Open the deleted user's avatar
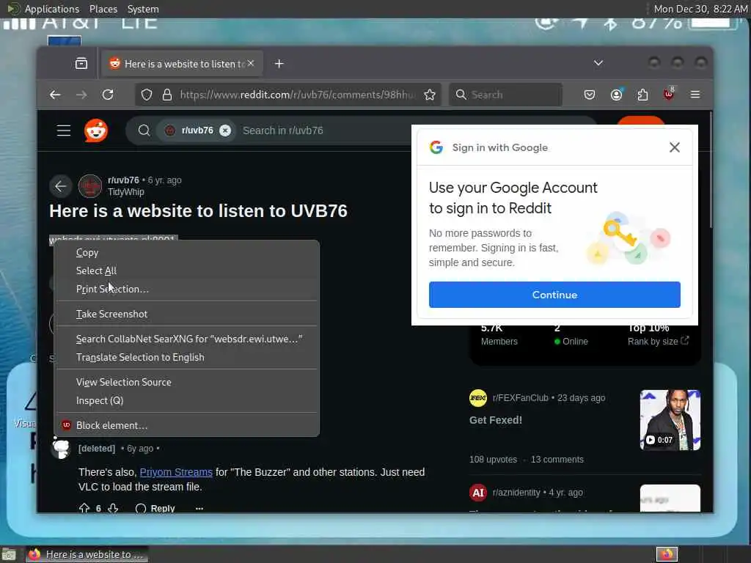 pos(62,449)
